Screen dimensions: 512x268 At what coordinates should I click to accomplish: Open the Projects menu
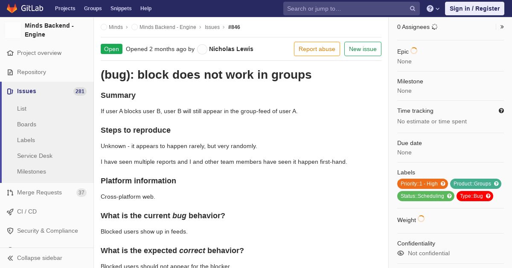(65, 9)
